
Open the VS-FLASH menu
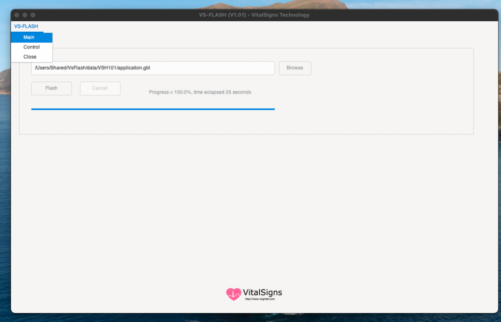[26, 26]
